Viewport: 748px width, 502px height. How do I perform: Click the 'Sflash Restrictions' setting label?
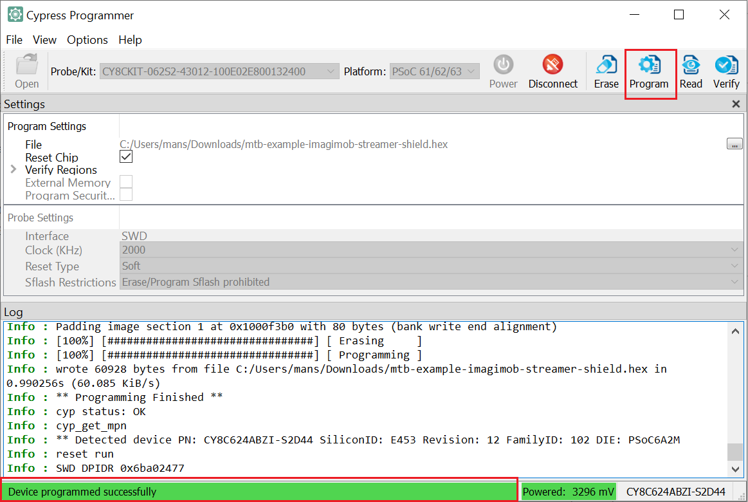[71, 282]
